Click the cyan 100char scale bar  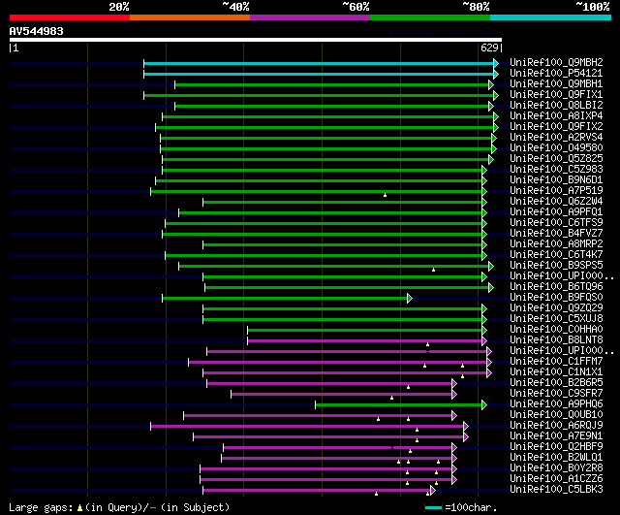pyautogui.click(x=433, y=507)
